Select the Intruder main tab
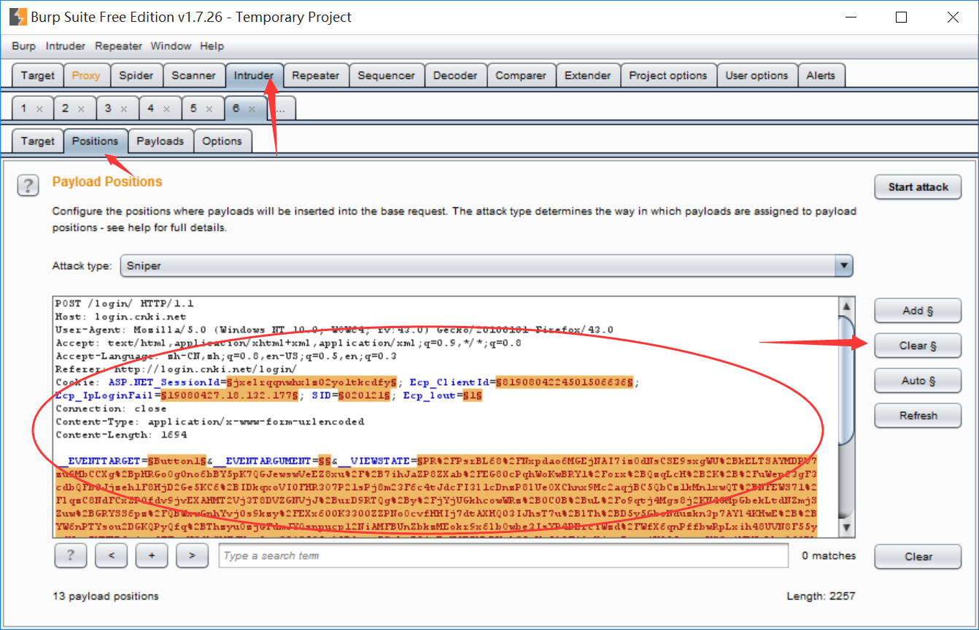Viewport: 979px width, 630px height. click(254, 75)
